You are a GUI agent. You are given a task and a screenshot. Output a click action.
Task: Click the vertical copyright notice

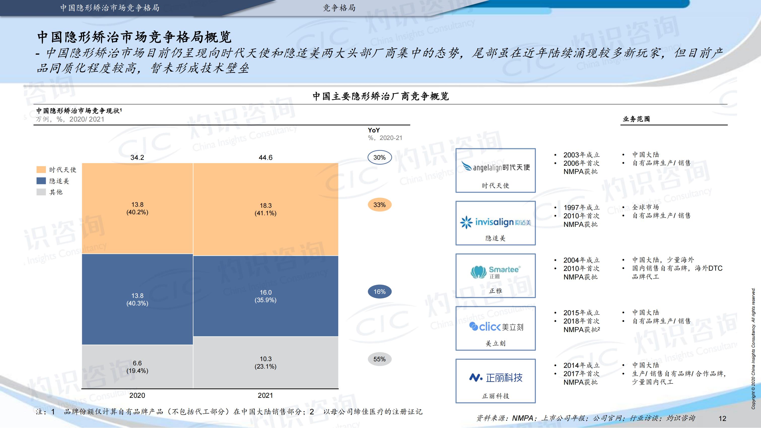tap(753, 348)
